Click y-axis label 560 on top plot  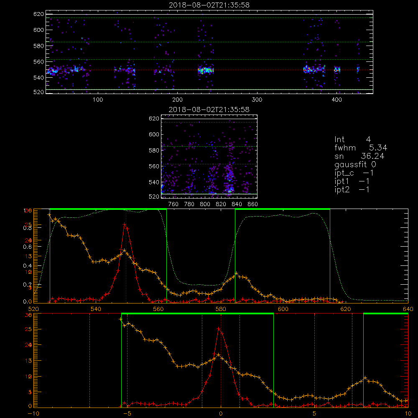click(x=38, y=61)
